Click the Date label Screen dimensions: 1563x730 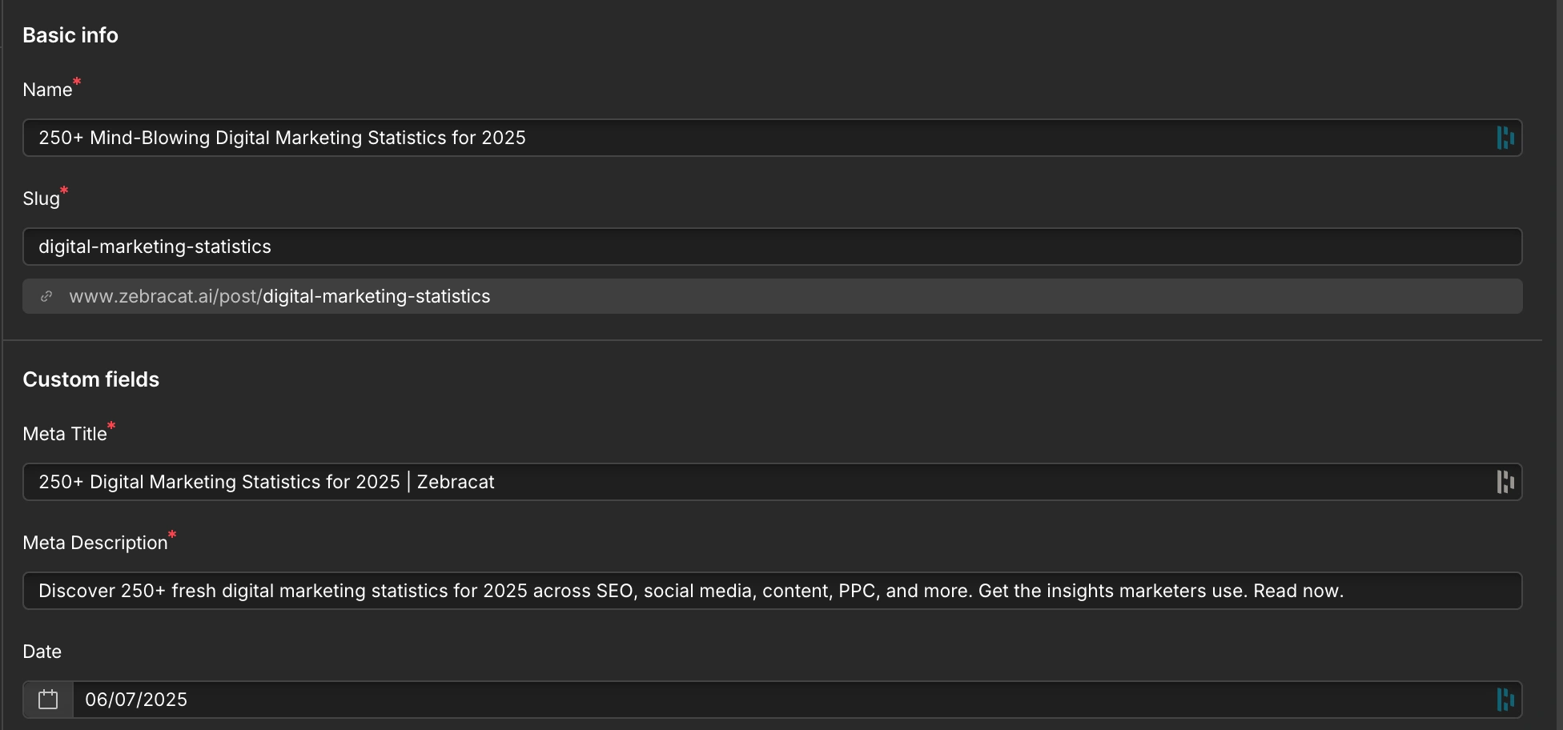pos(42,652)
